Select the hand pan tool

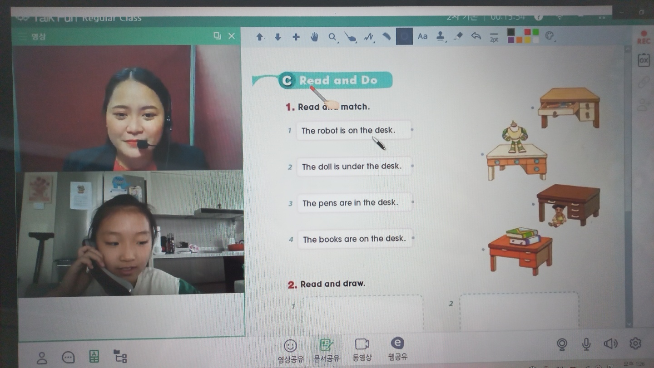[x=314, y=37]
